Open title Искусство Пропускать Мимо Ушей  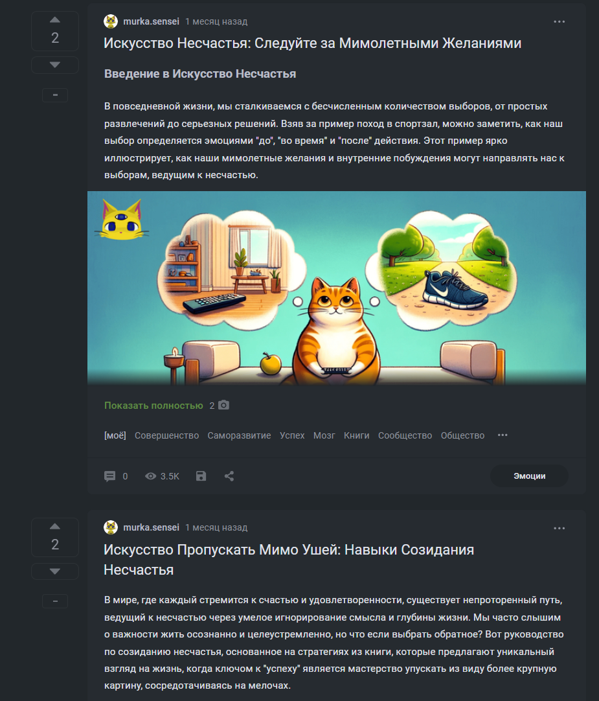point(289,560)
